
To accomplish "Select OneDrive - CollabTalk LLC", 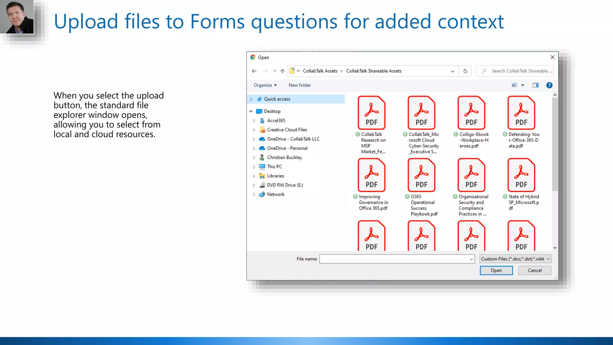I will (293, 139).
